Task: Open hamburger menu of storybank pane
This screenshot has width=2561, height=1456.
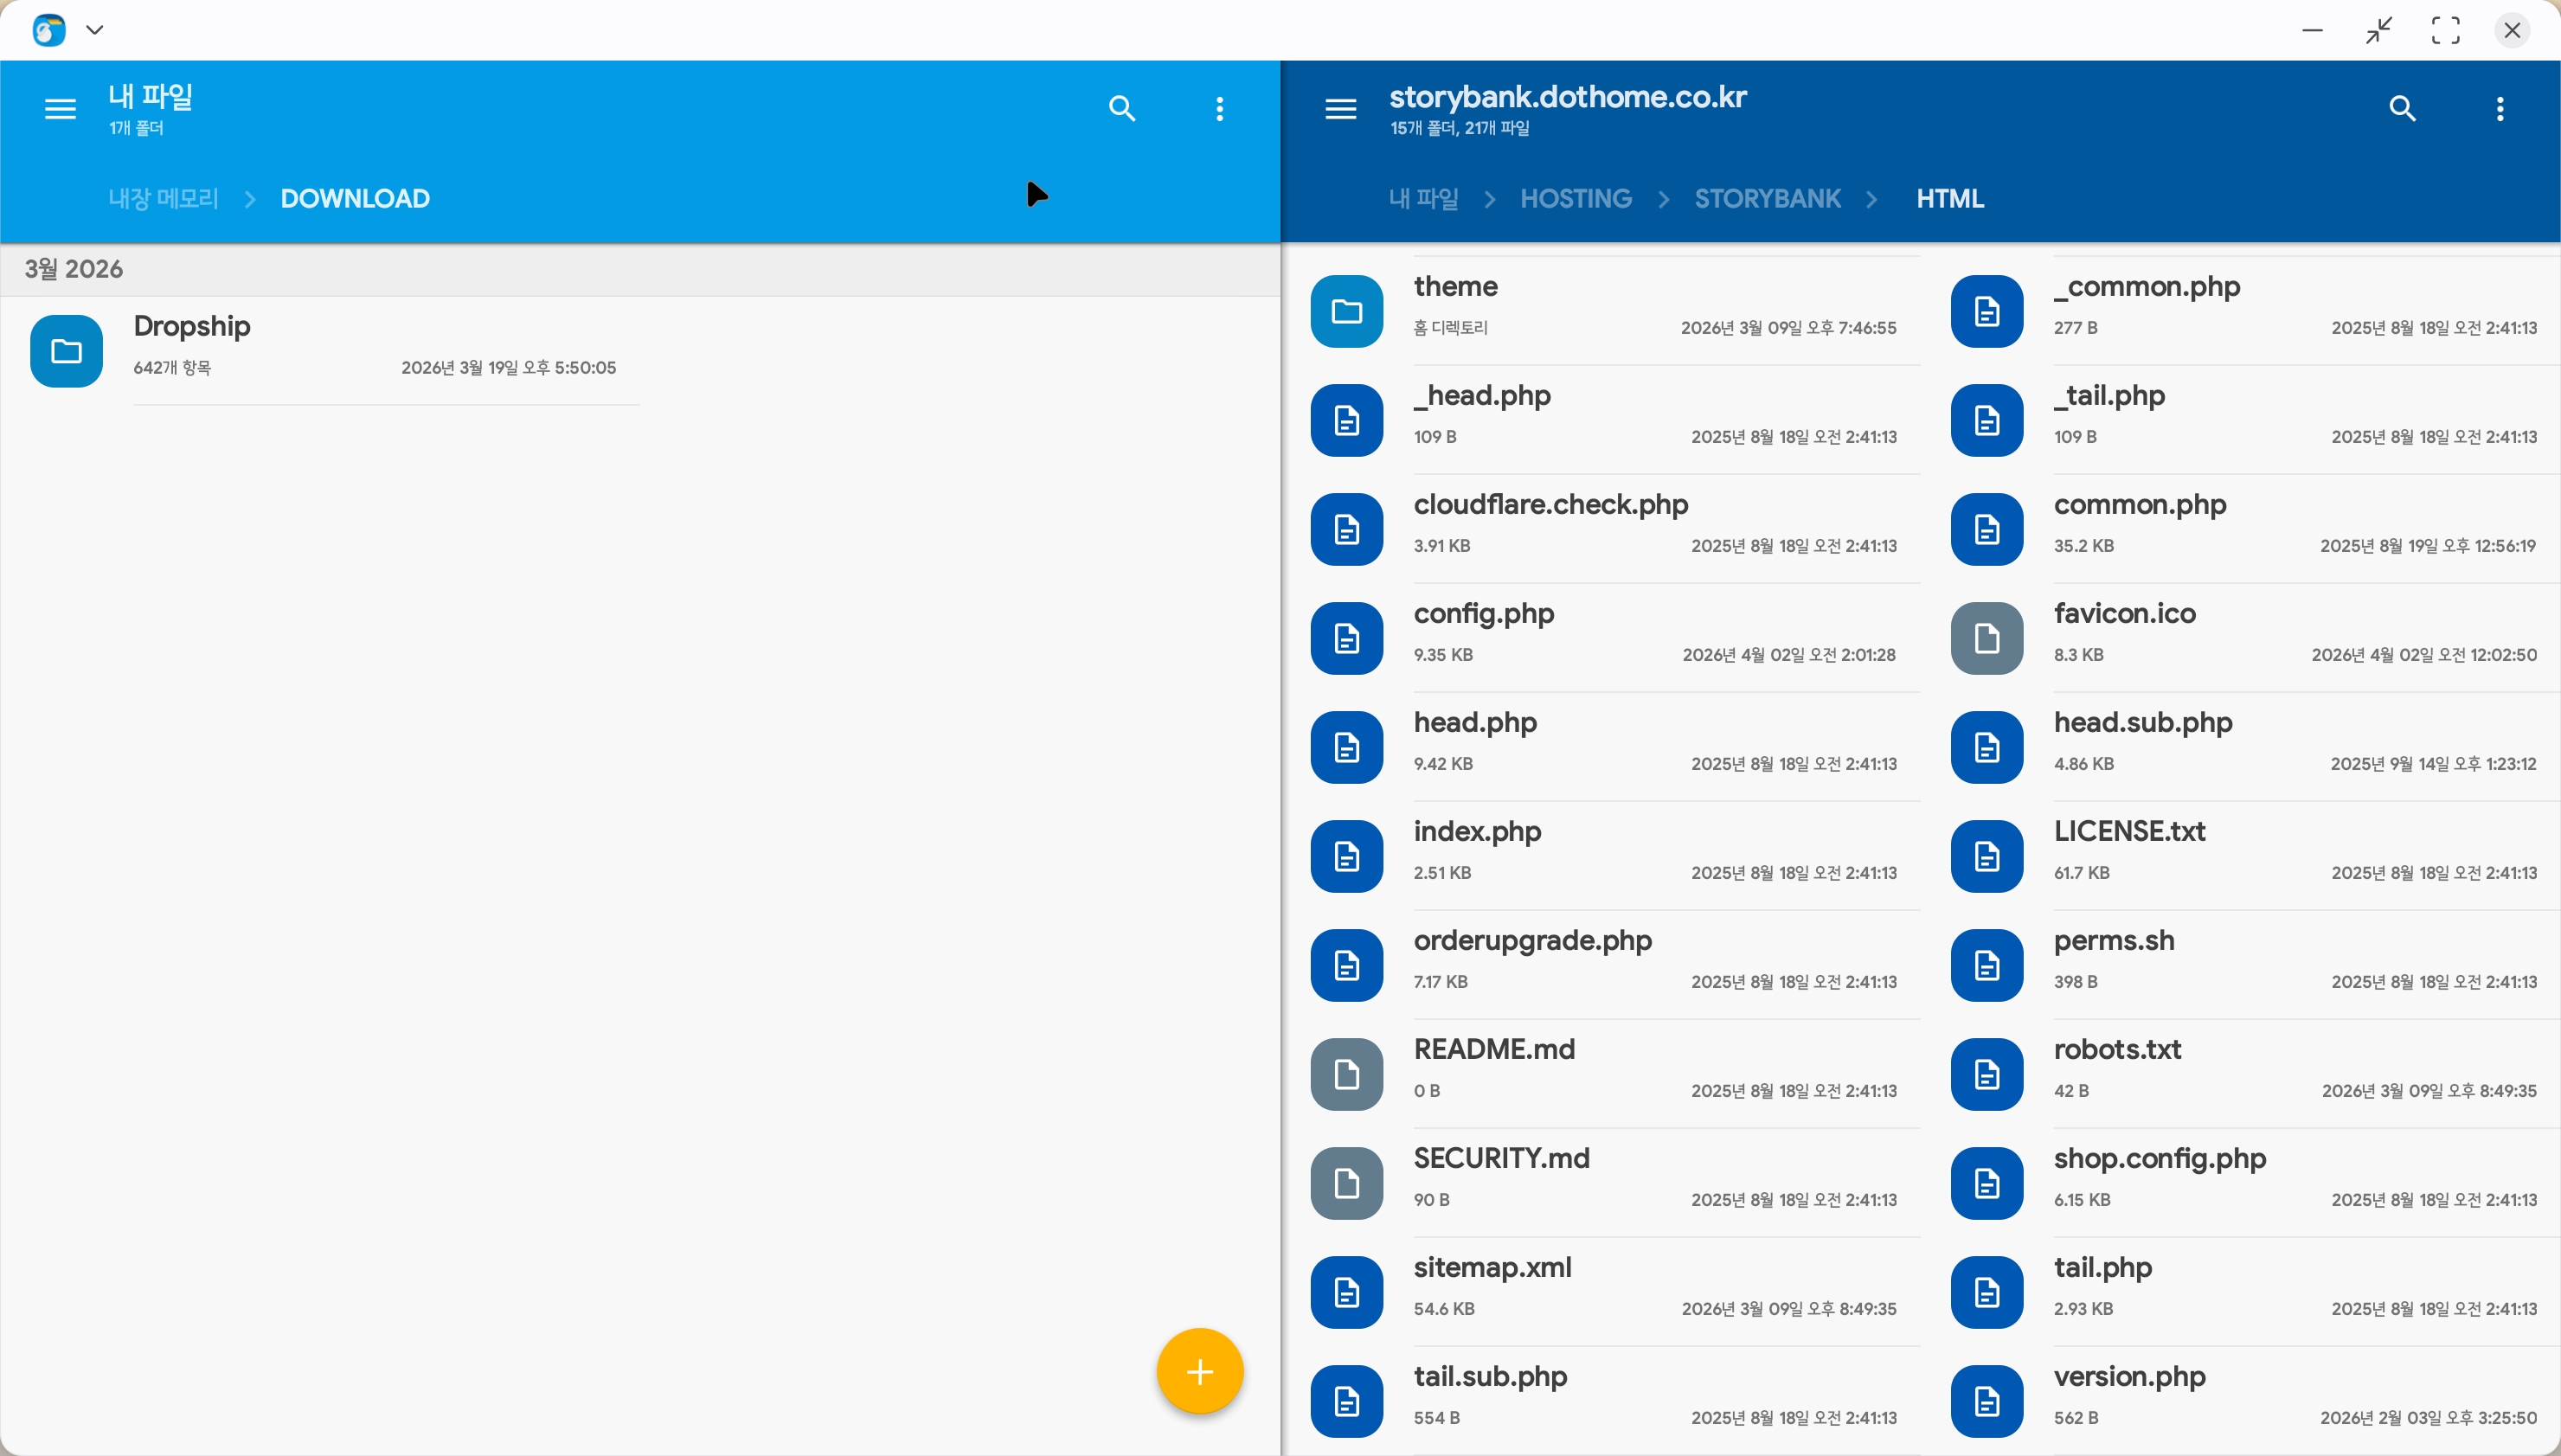Action: [1340, 109]
